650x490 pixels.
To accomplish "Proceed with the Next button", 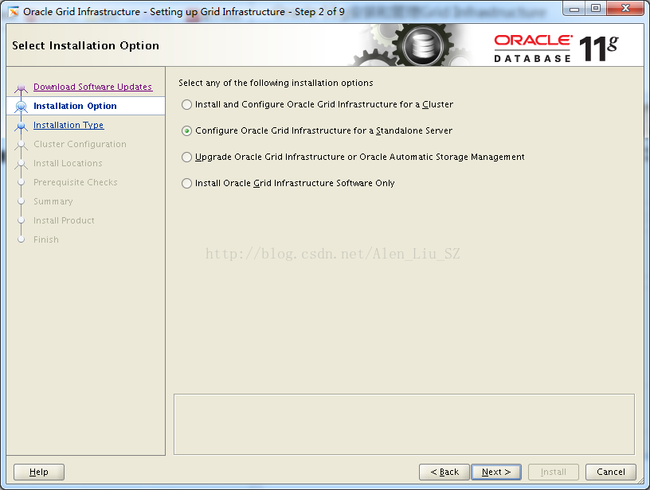I will (x=496, y=472).
